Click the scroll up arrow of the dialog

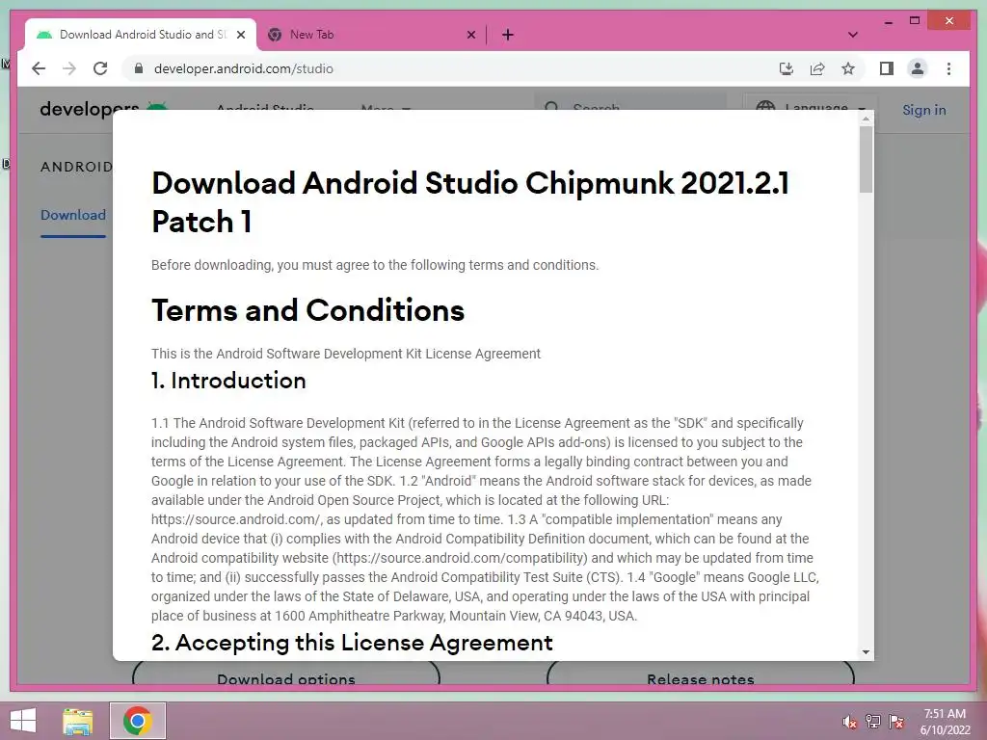tap(867, 119)
